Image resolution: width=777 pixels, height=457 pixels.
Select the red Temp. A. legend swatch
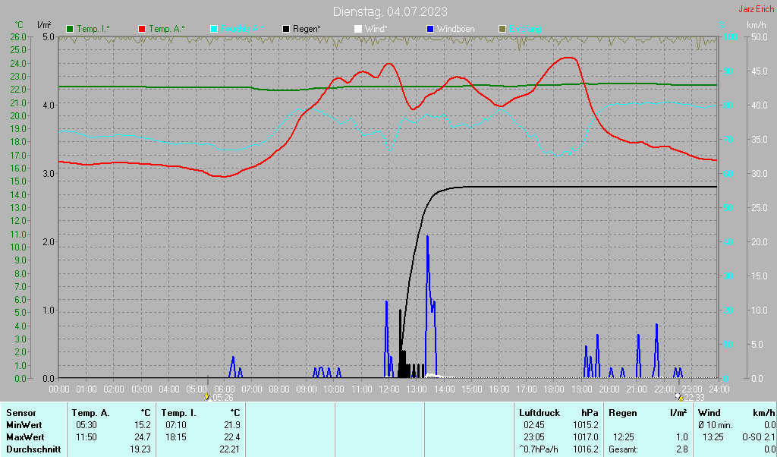point(142,30)
